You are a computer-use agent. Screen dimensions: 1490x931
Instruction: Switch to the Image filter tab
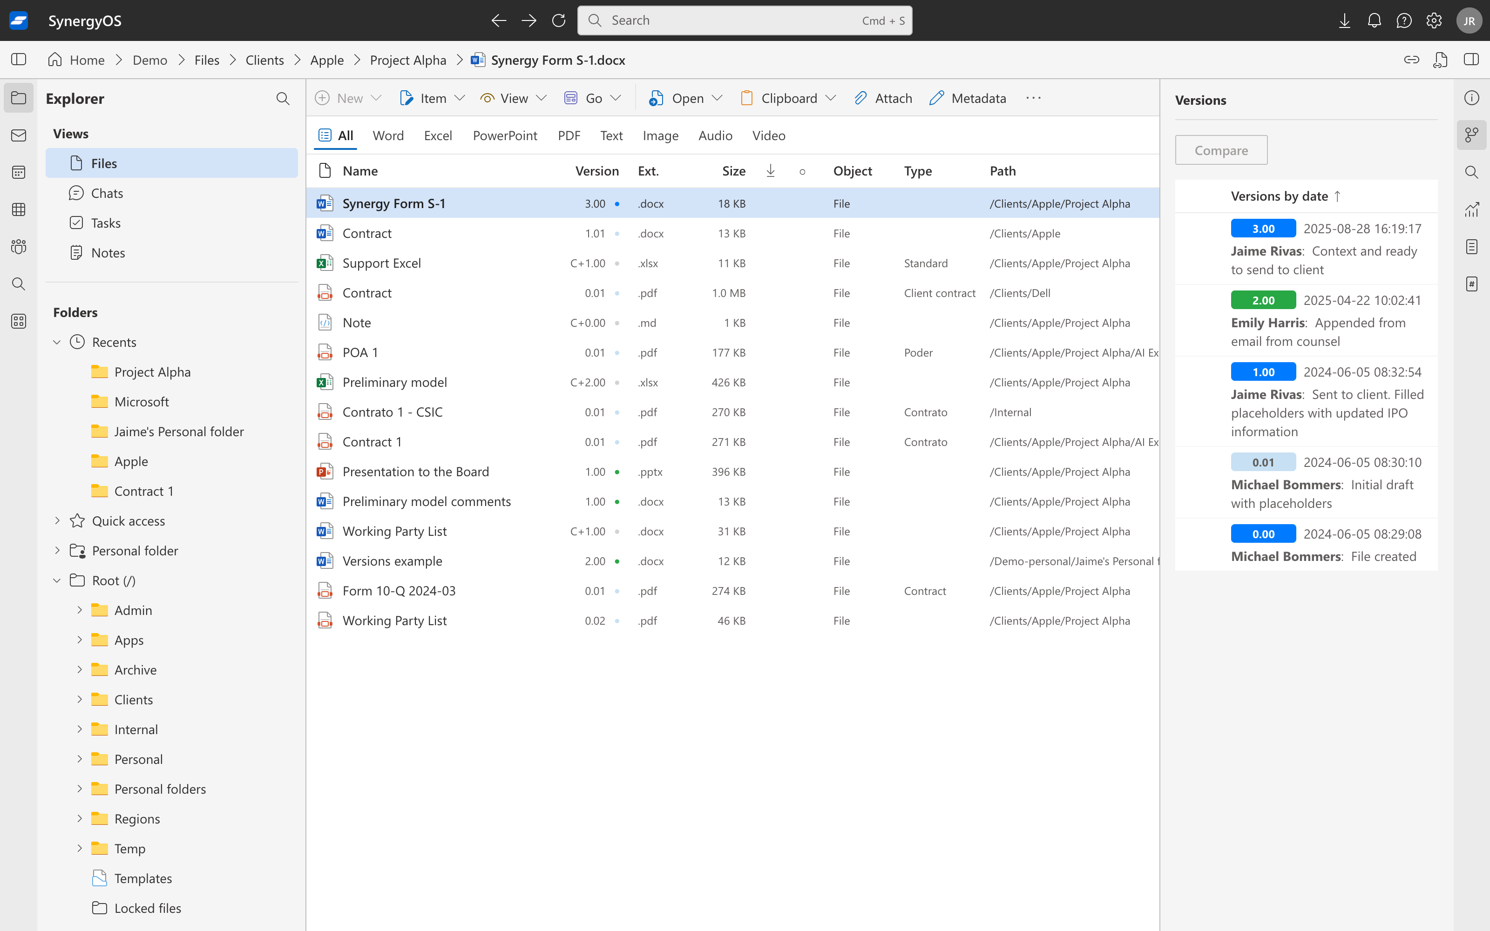[x=660, y=135]
